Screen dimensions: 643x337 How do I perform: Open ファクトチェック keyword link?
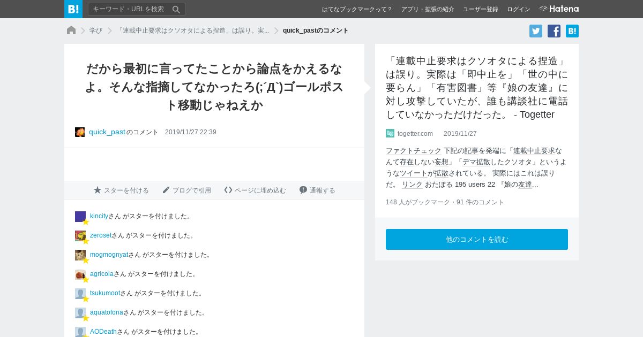[x=414, y=151]
